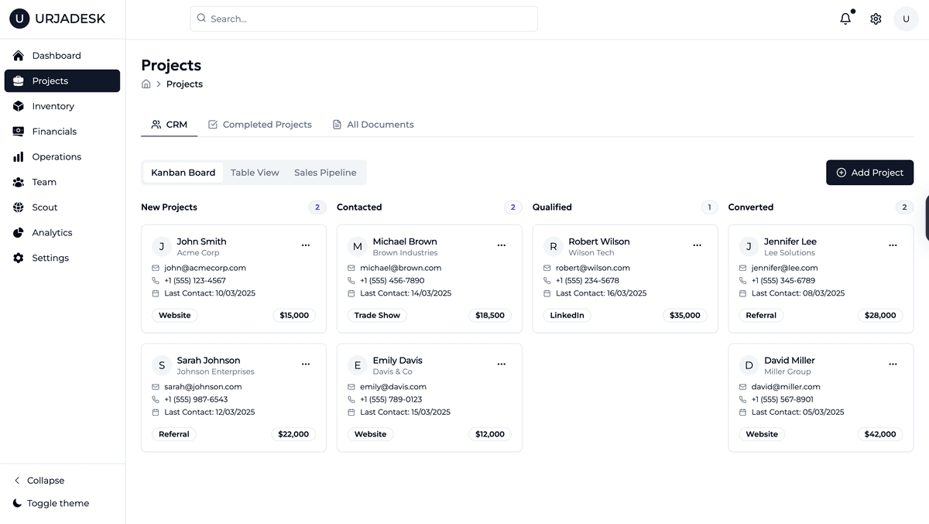Open the options menu on Jennifer Lee's card
Screen dimensions: 929x524
point(893,245)
